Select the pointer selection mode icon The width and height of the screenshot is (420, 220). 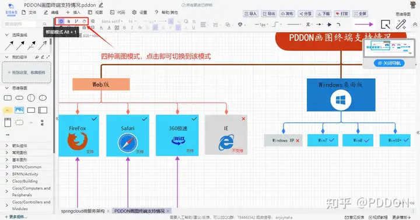(x=69, y=21)
